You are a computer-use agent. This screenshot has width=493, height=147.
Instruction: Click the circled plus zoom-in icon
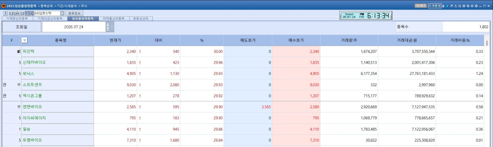(472, 6)
